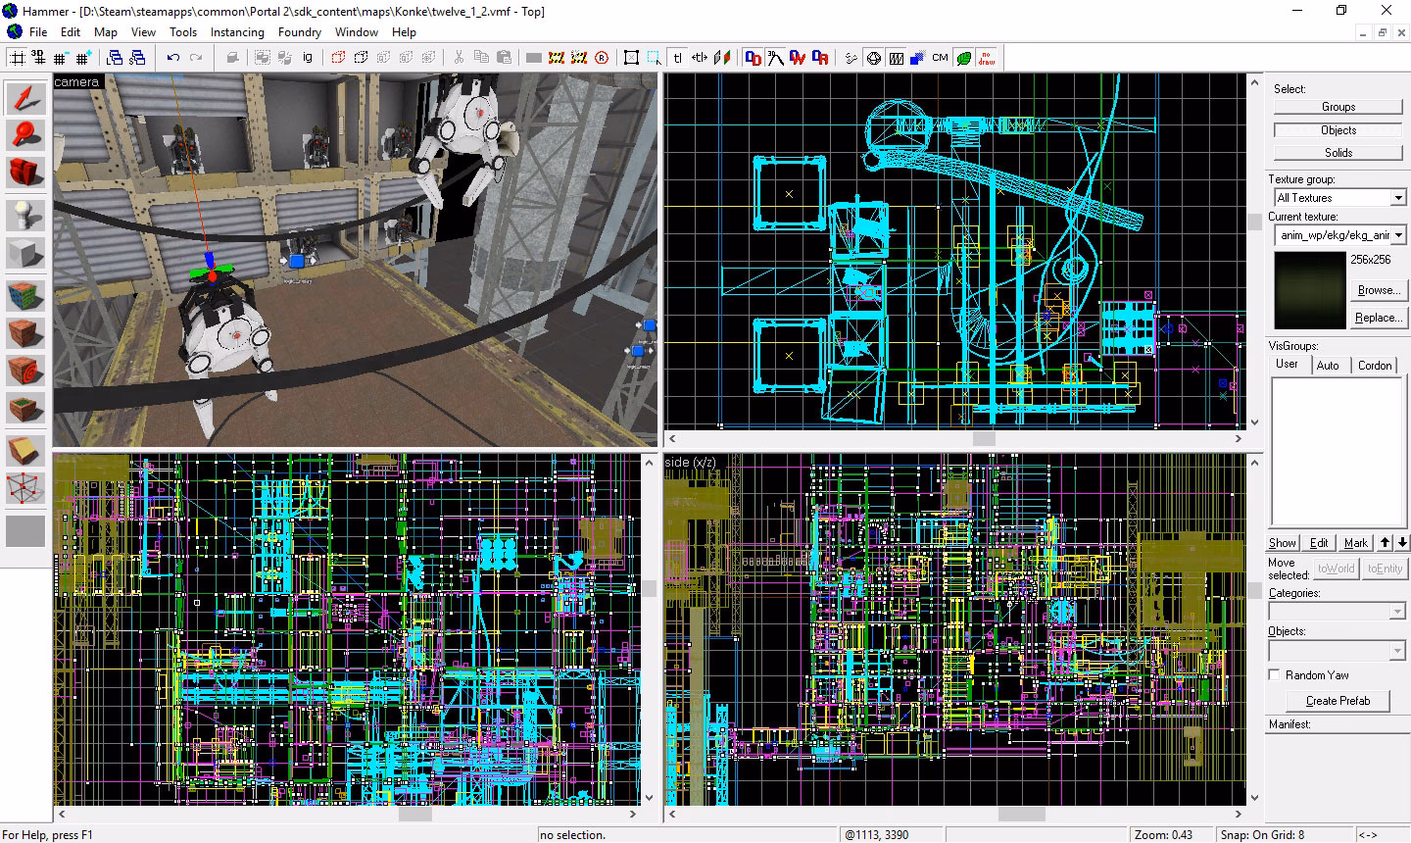Set selection mode to Groups
1411x843 pixels.
1338,107
